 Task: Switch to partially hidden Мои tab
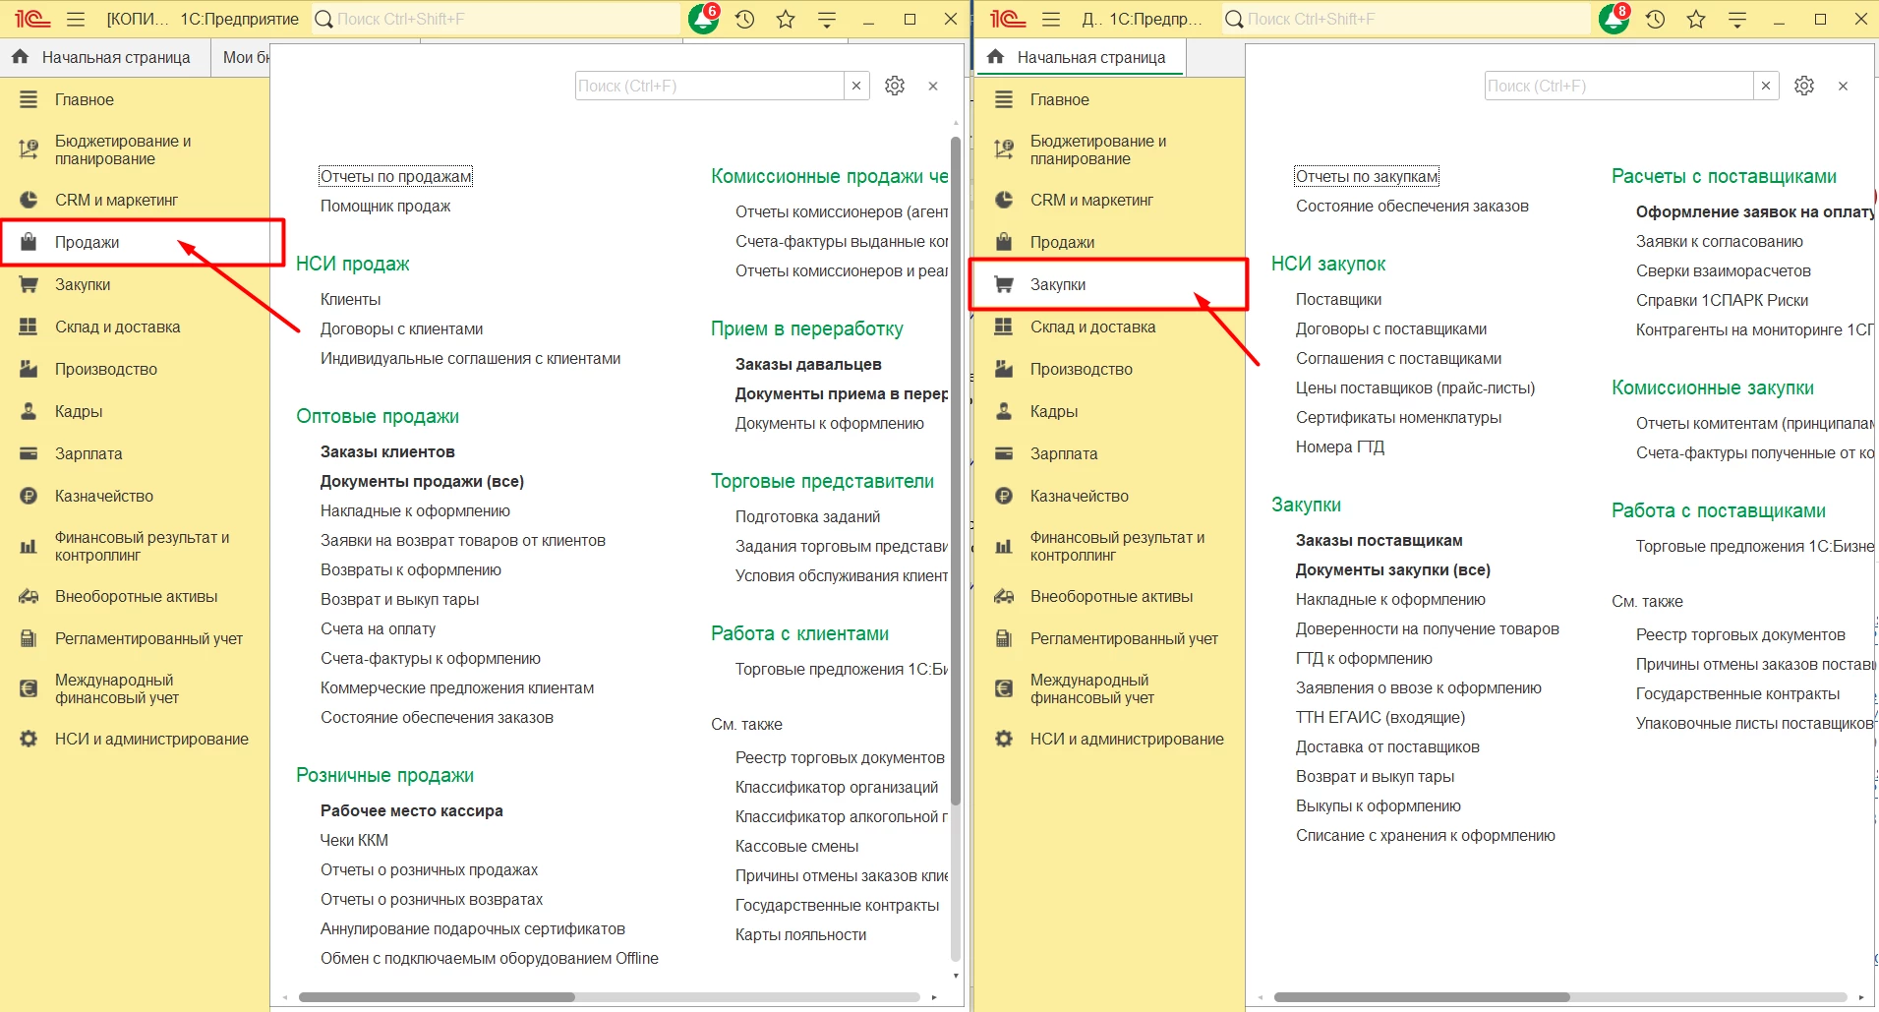pyautogui.click(x=242, y=57)
